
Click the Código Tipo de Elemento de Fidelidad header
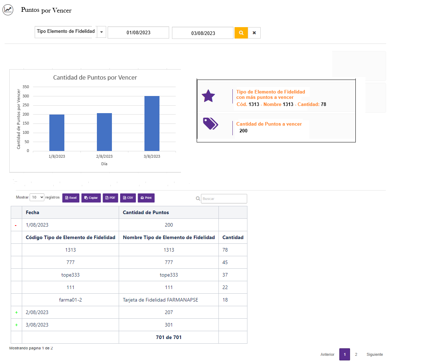coord(70,237)
